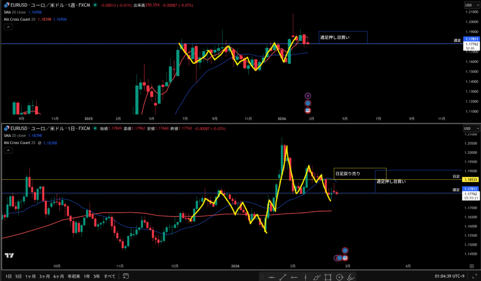Image resolution: width=481 pixels, height=281 pixels.
Task: Select the 年初来 time range
Action: coord(74,277)
